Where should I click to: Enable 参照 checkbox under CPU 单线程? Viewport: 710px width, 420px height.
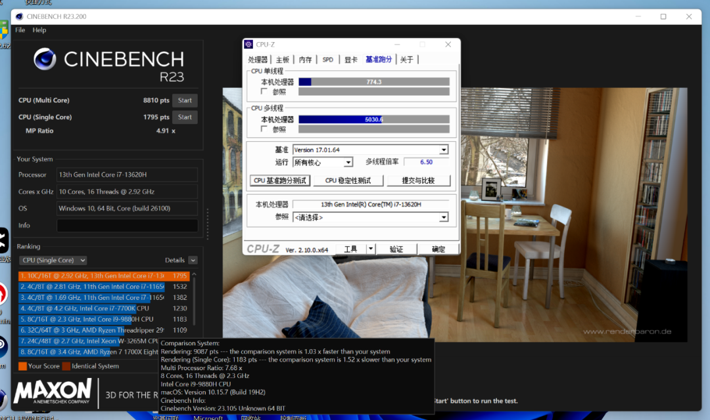tap(264, 92)
